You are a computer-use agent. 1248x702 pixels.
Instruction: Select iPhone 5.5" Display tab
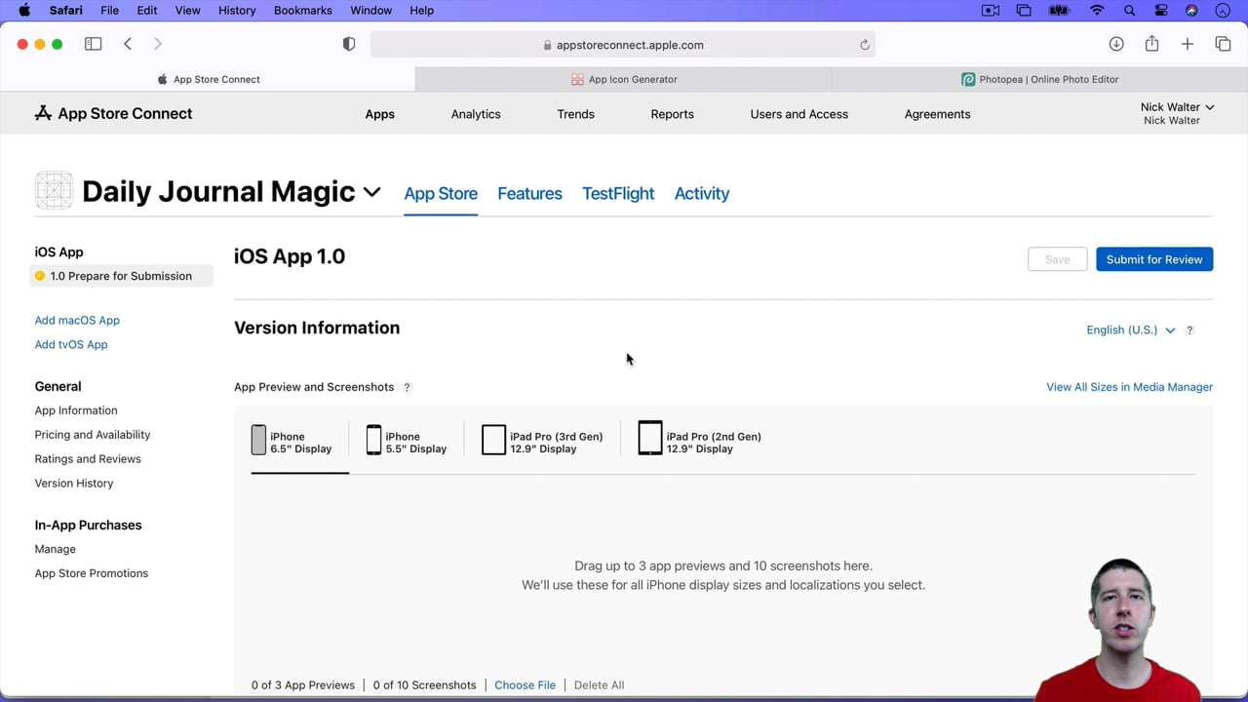click(x=407, y=443)
